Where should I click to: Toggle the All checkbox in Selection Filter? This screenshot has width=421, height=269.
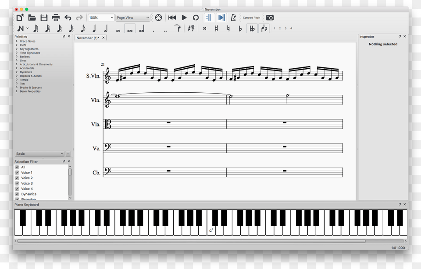coord(17,167)
